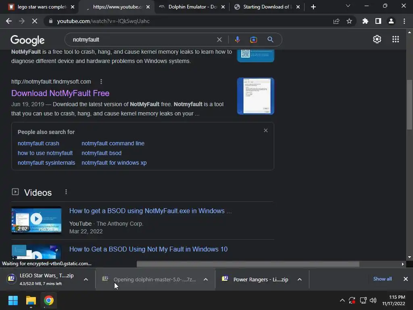Expand options for dolphin-master download
413x310 pixels.
[206, 279]
